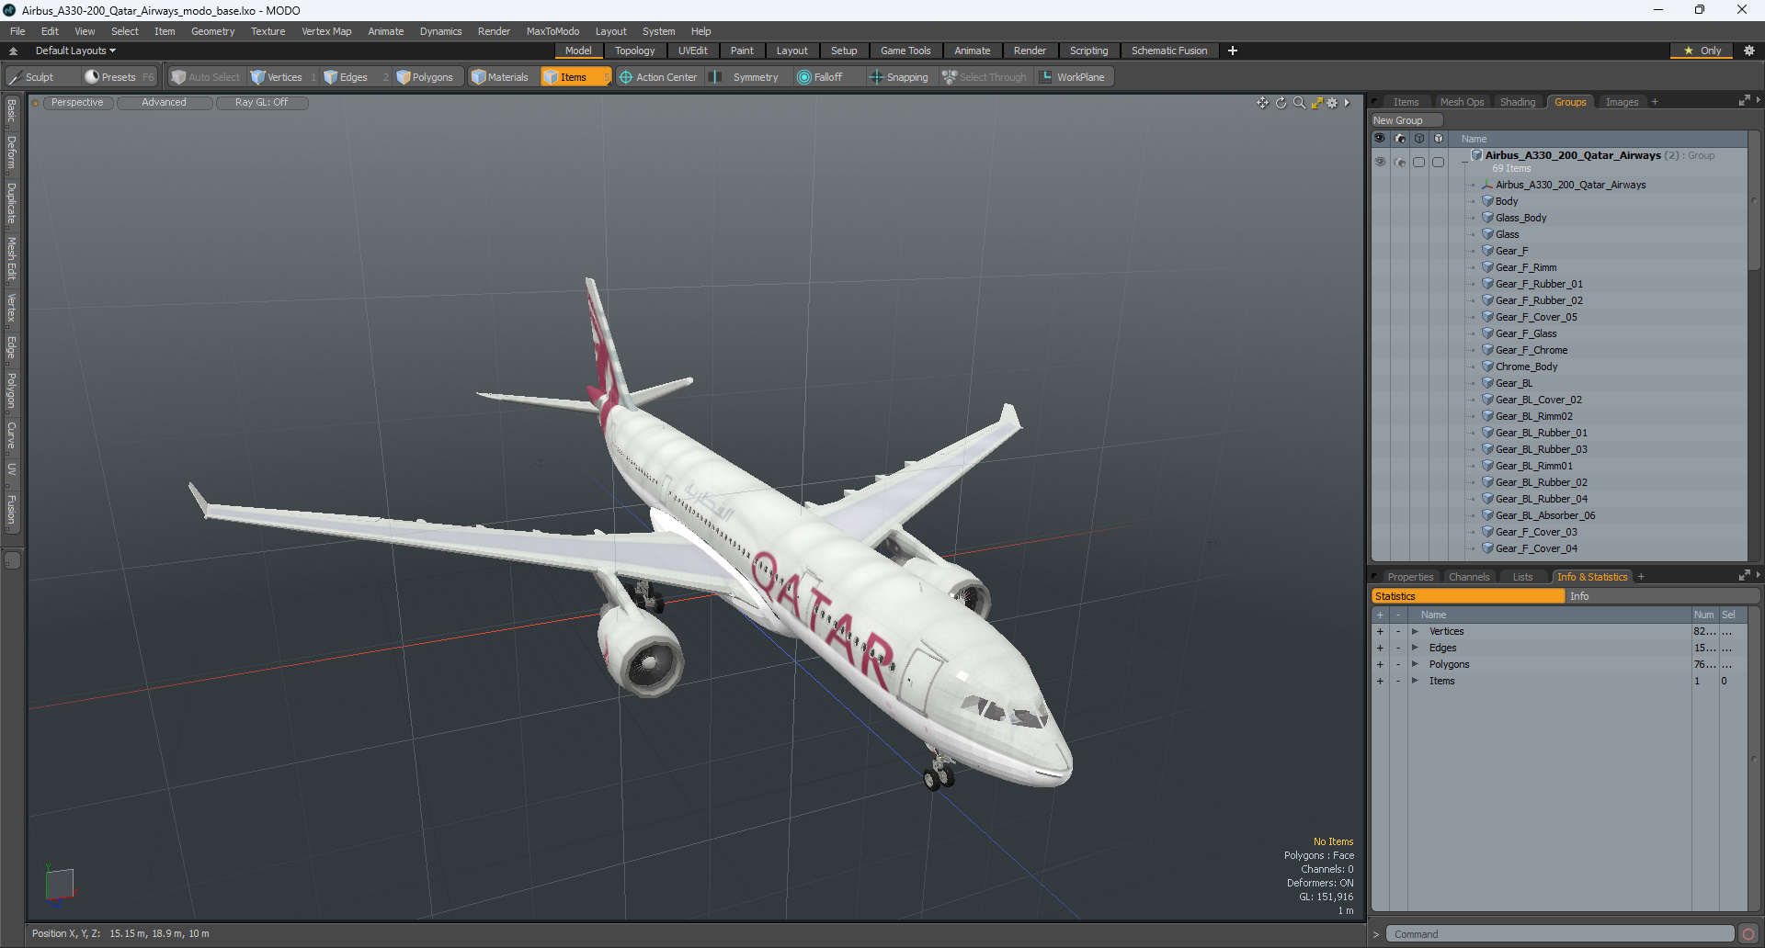Image resolution: width=1765 pixels, height=948 pixels.
Task: Select the Statistics button
Action: pyautogui.click(x=1468, y=596)
